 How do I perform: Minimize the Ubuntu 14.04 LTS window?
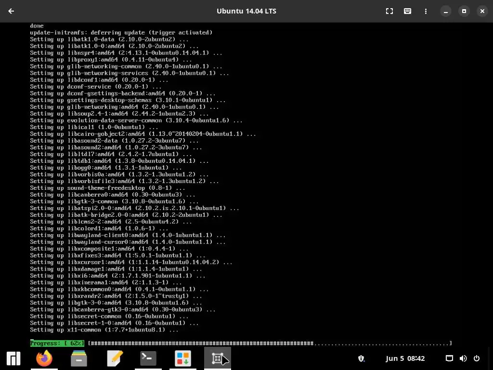pos(445,11)
